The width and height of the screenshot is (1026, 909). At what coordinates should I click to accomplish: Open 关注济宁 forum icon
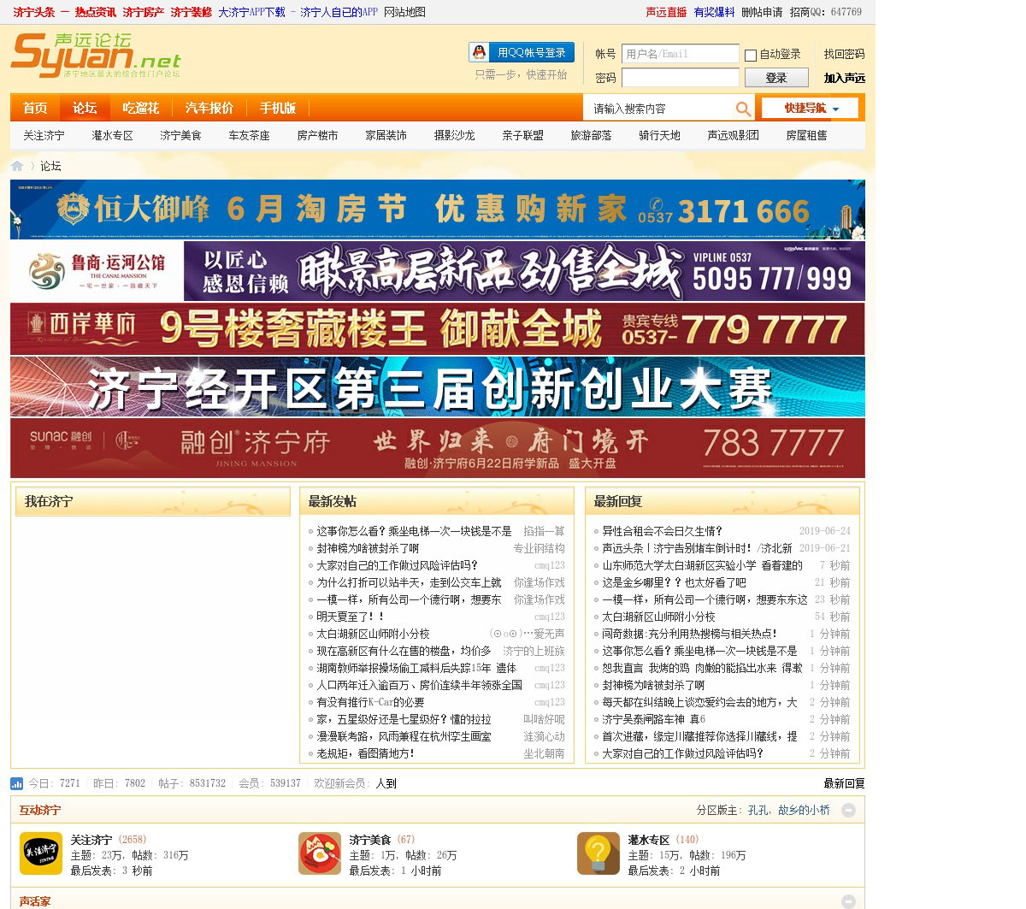[x=41, y=853]
